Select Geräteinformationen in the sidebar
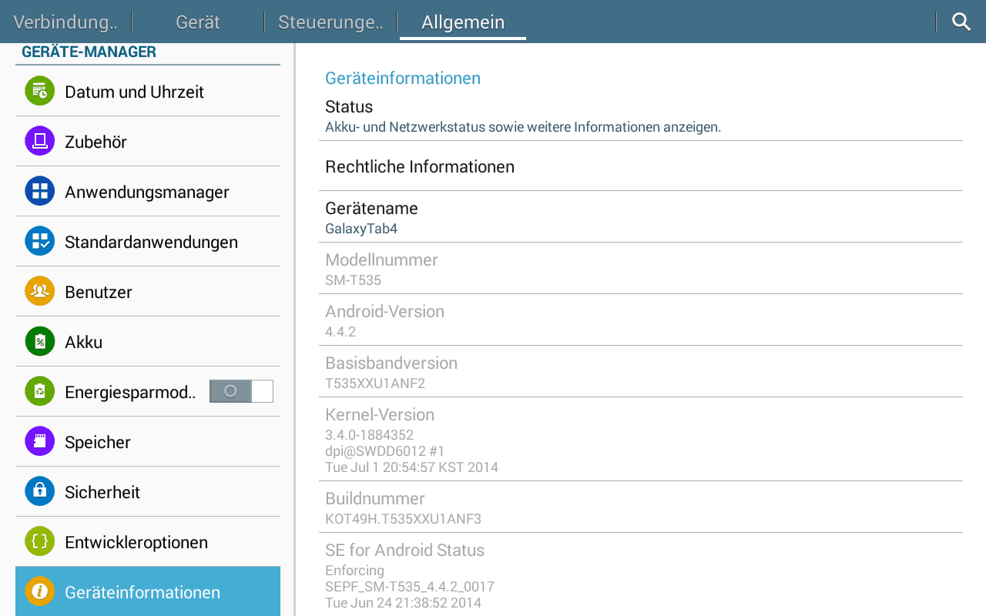The image size is (986, 616). (148, 591)
